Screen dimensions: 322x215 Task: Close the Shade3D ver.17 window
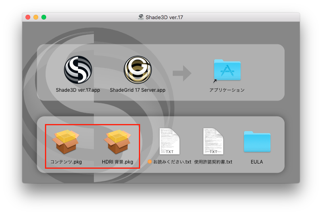click(x=28, y=17)
